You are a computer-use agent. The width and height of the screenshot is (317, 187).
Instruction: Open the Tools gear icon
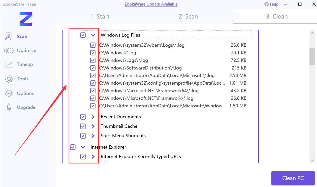[9, 79]
